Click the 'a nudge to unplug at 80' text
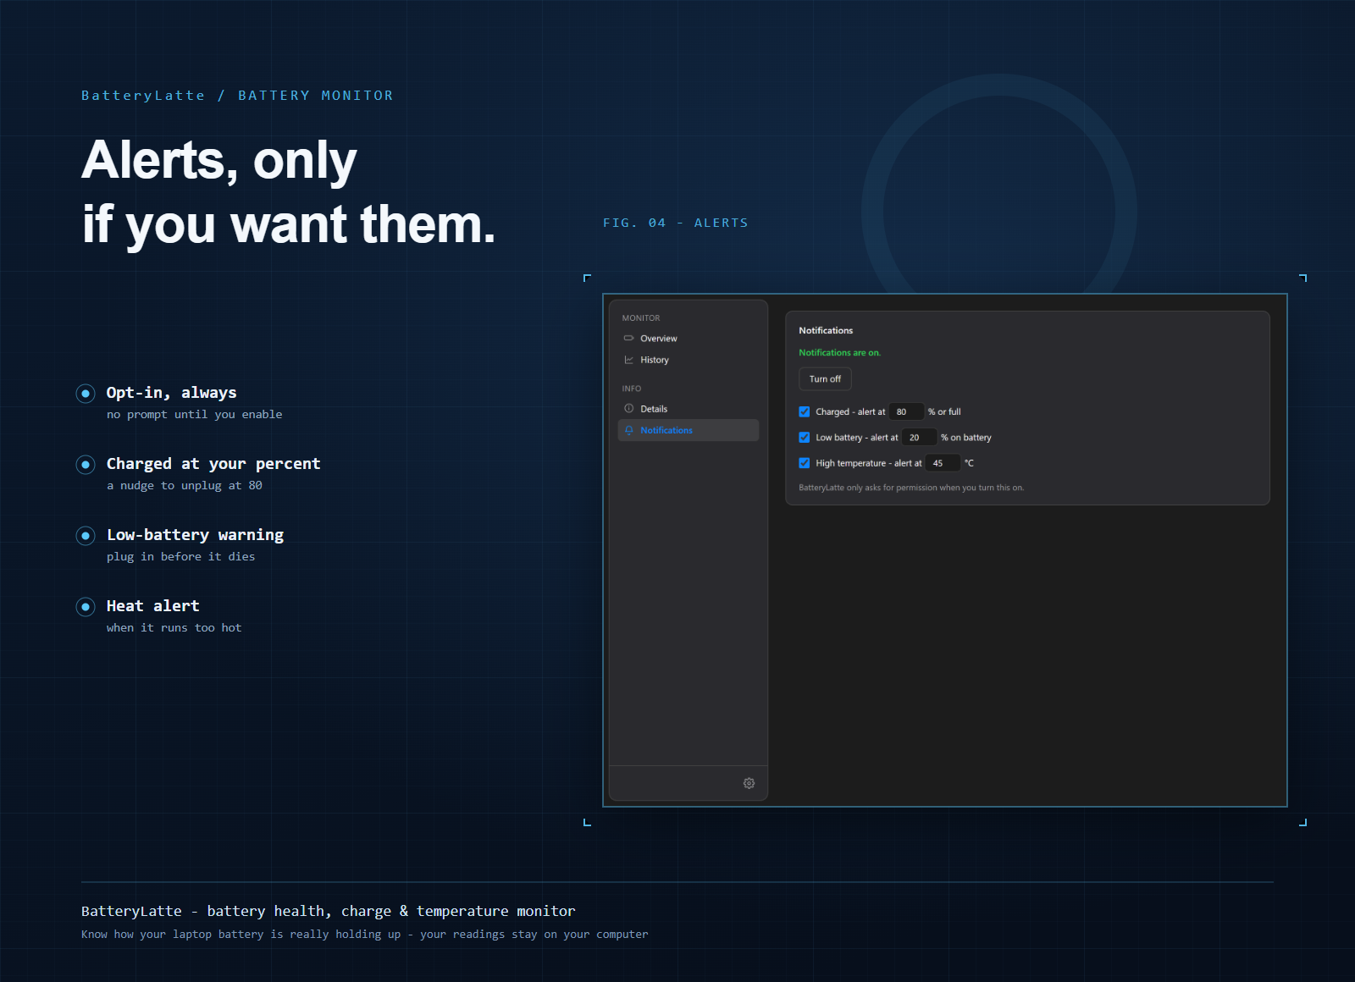The image size is (1355, 982). click(185, 485)
